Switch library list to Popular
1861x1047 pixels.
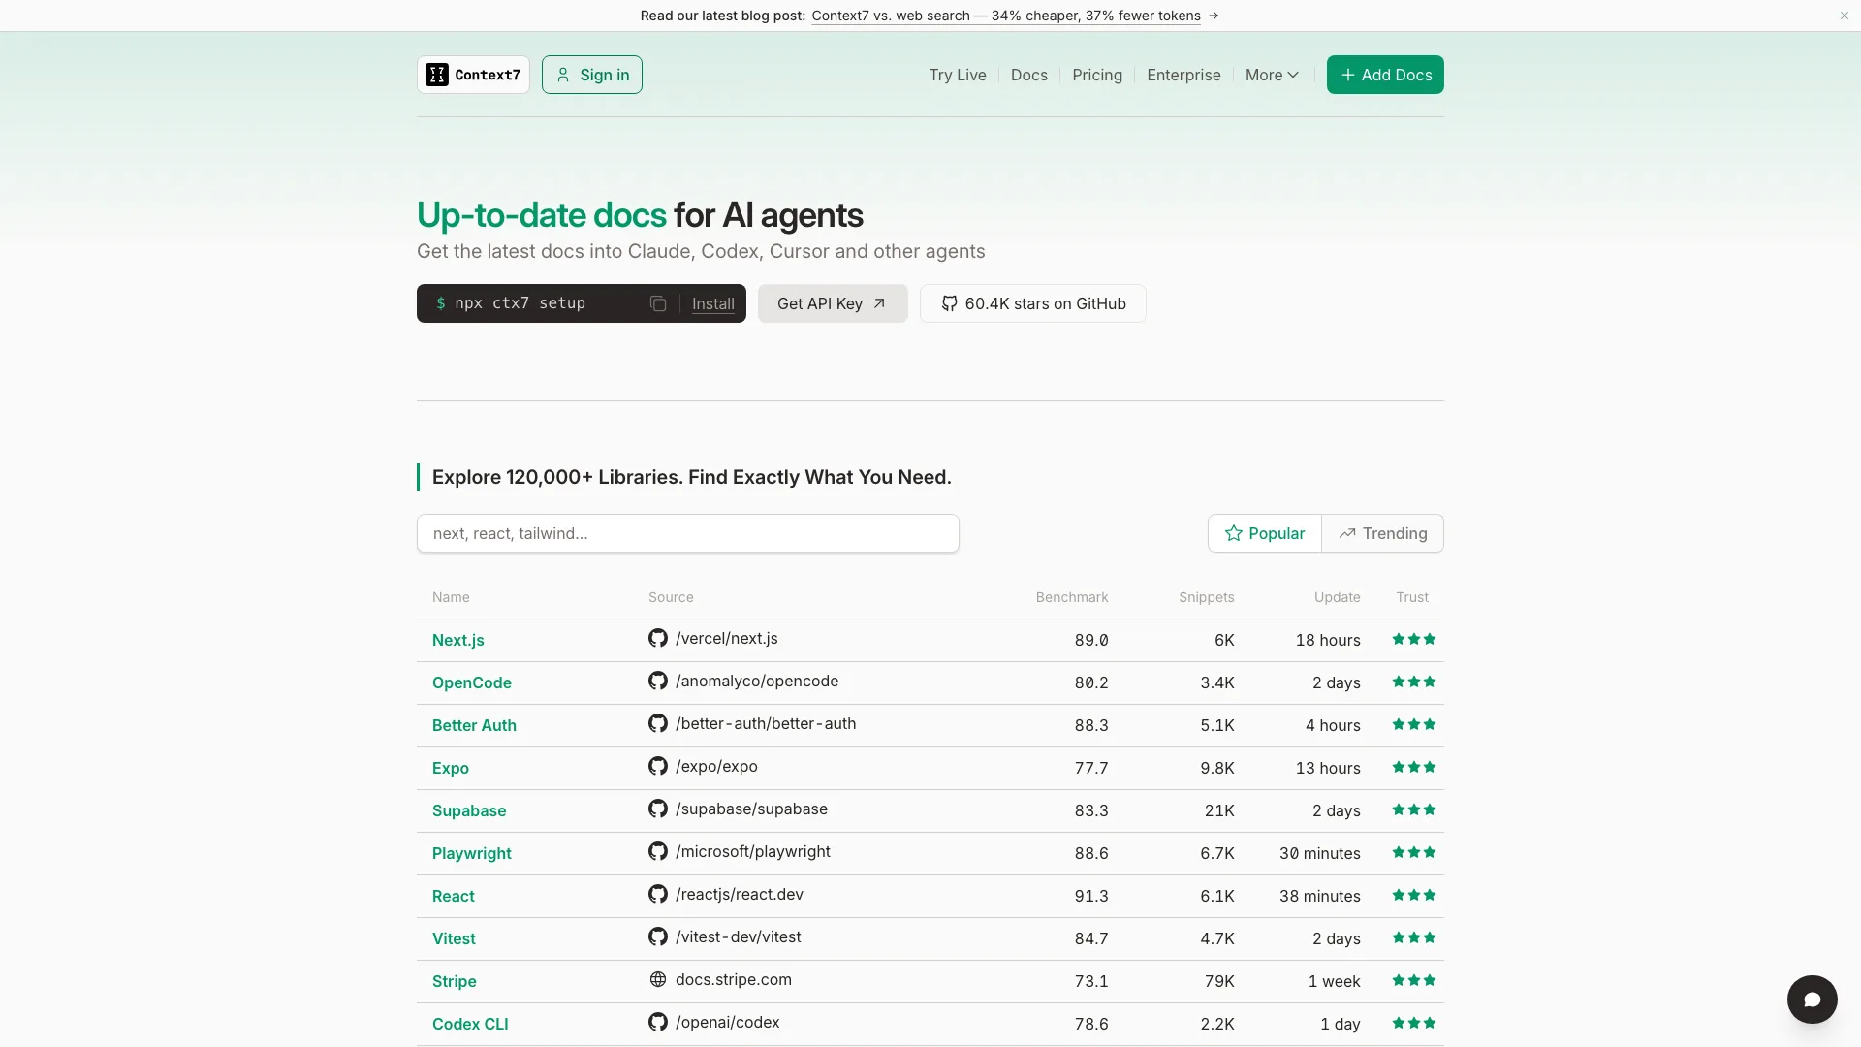pos(1265,533)
